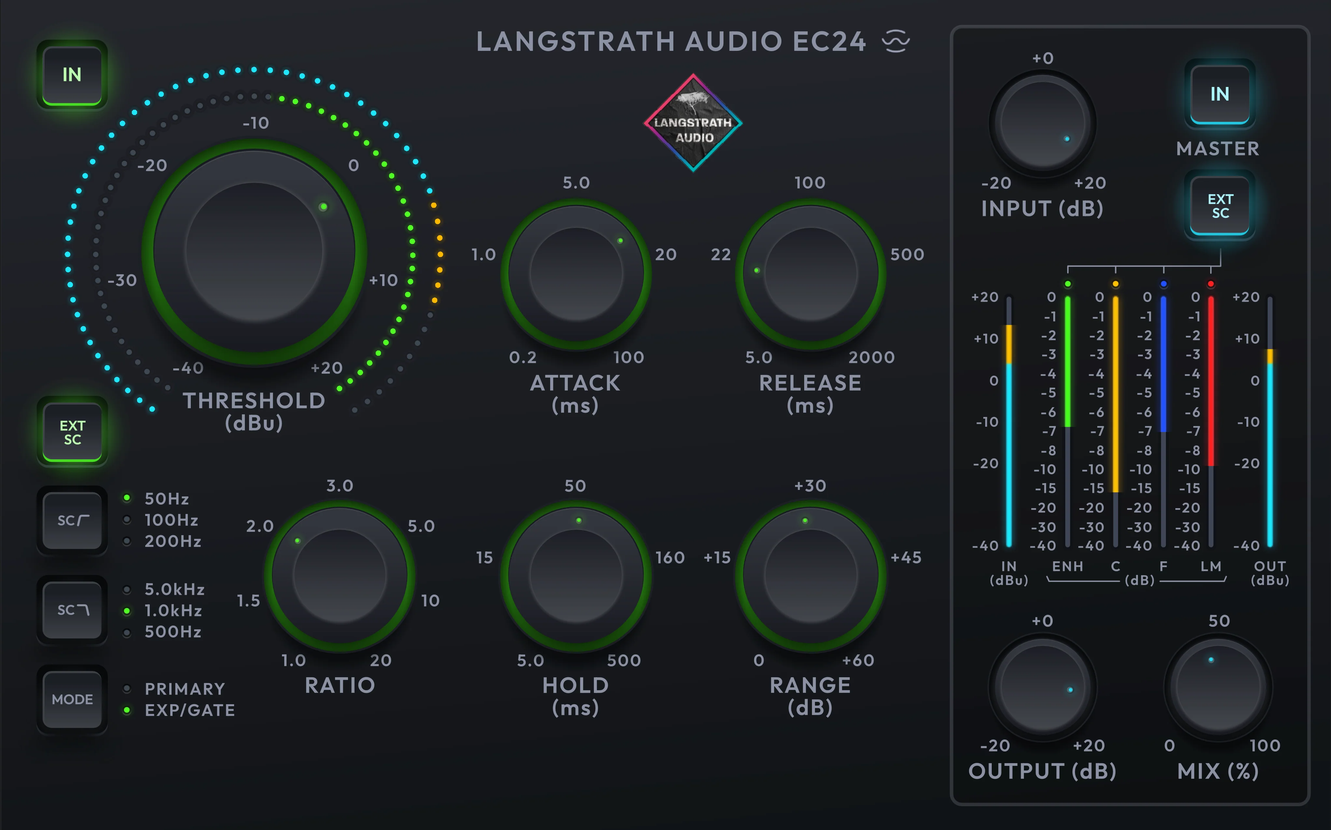
Task: Select the 5.0kHz sidechain filter option
Action: 163,590
